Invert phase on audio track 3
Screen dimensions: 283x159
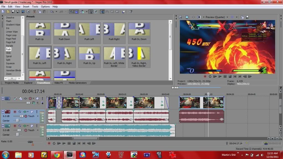pos(20,112)
